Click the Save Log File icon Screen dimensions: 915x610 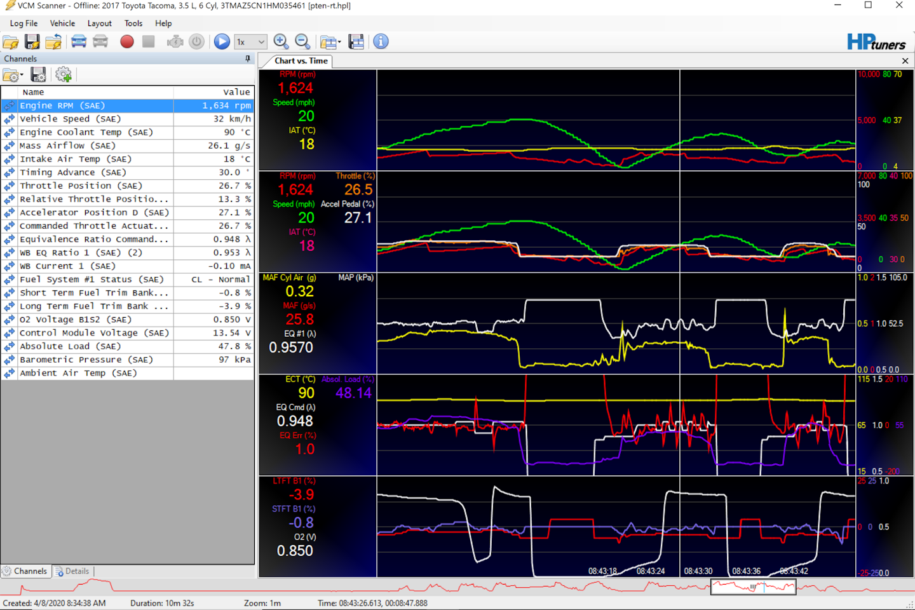coord(32,42)
